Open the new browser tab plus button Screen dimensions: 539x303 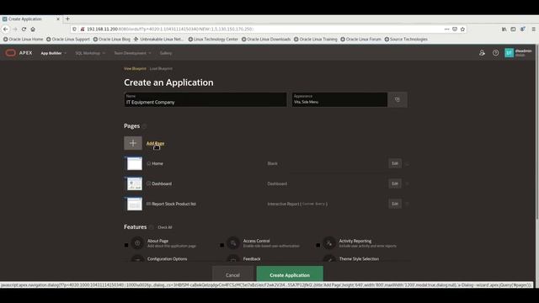67,19
